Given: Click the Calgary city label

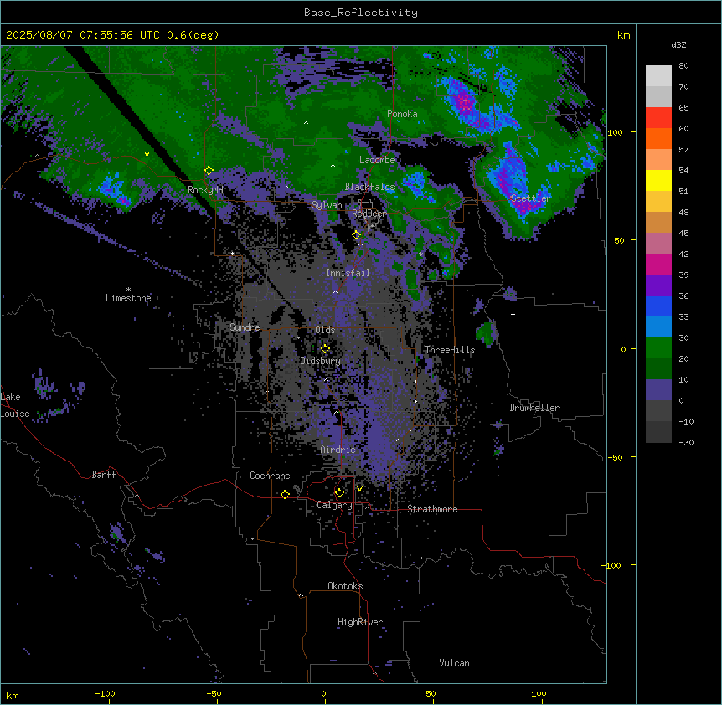Looking at the screenshot, I should [334, 505].
